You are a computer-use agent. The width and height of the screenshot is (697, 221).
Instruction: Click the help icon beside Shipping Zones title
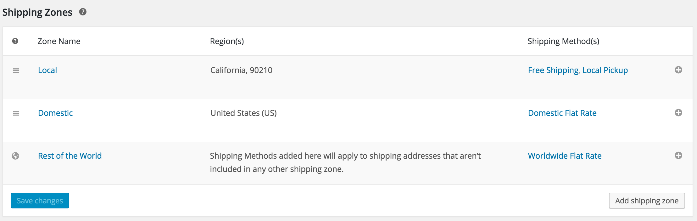click(83, 12)
